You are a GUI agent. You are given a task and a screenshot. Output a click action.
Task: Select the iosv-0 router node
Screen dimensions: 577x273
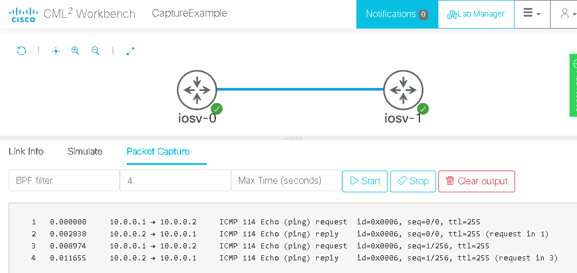(197, 90)
